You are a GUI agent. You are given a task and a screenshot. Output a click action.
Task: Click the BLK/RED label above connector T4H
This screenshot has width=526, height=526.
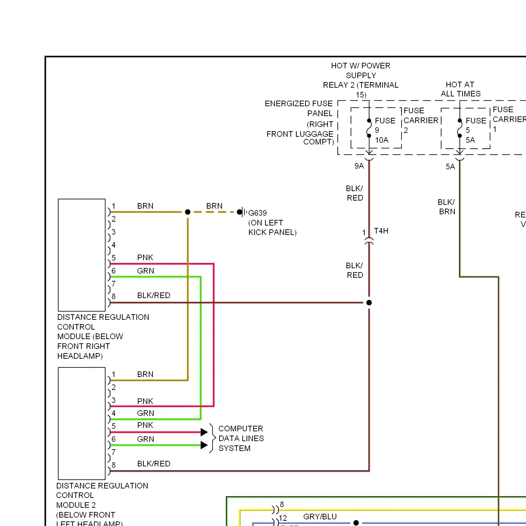pyautogui.click(x=355, y=193)
